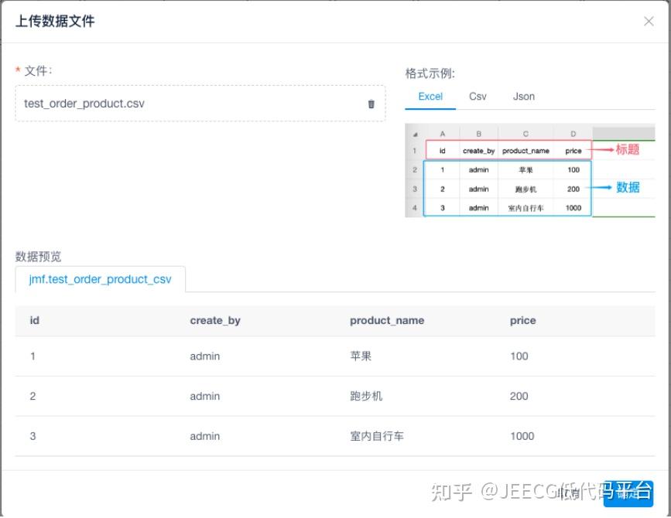This screenshot has height=518, width=671.
Task: Click the 格式示例 label
Action: click(x=430, y=73)
